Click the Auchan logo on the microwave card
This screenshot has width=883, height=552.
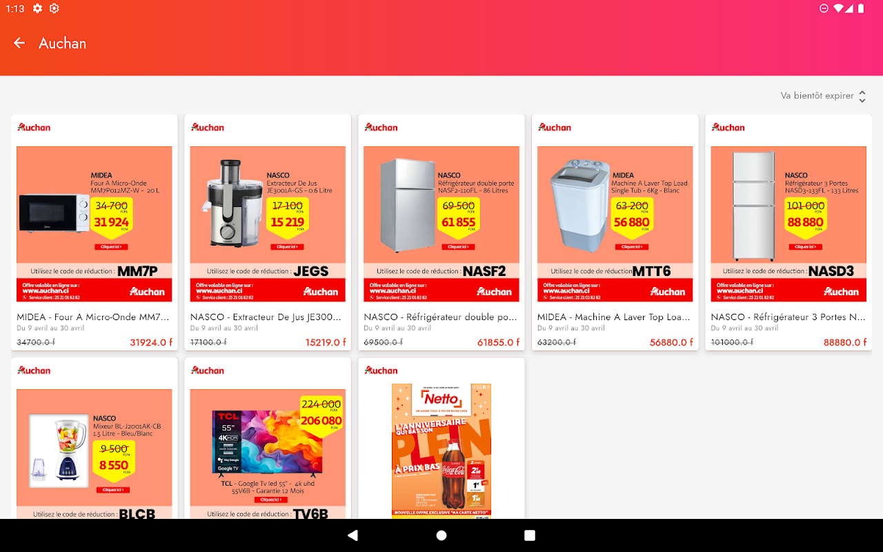(x=34, y=128)
